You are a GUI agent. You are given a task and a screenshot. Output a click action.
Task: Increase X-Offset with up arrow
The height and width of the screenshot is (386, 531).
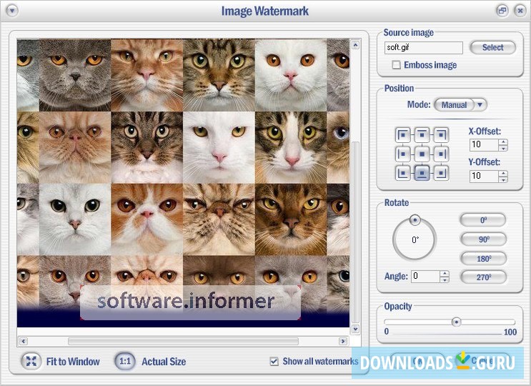point(503,142)
